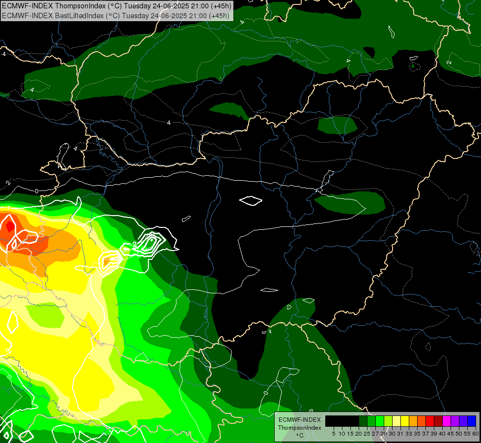Select the medium green 25–27 legend swatch
The image size is (481, 443).
[x=371, y=421]
